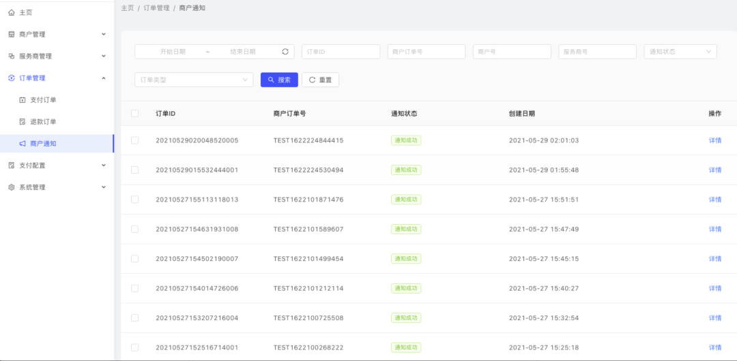
Task: Open the 订单类型 dropdown filter
Action: 194,80
